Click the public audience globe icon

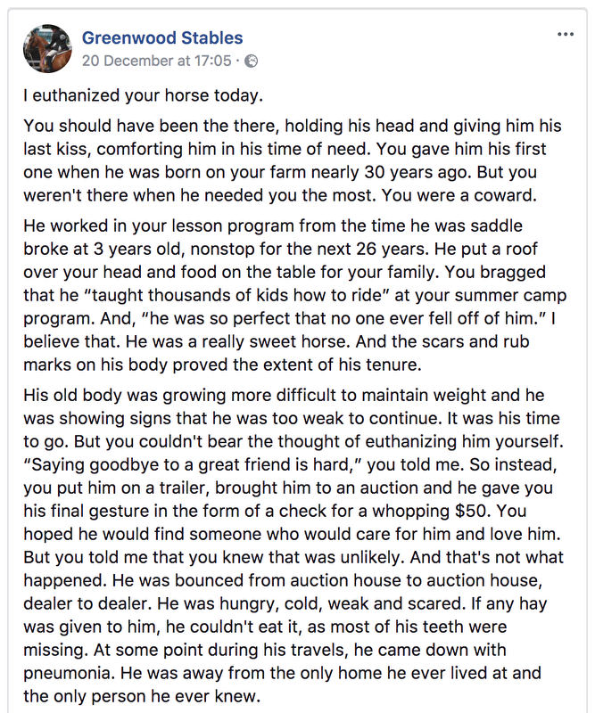(252, 61)
